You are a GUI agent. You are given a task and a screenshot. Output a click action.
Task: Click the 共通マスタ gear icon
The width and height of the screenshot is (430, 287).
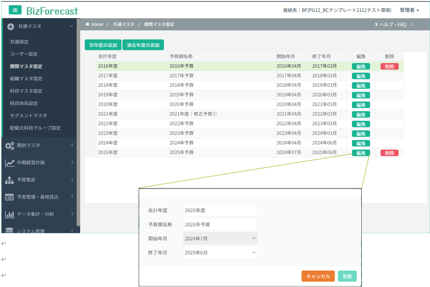click(x=11, y=26)
